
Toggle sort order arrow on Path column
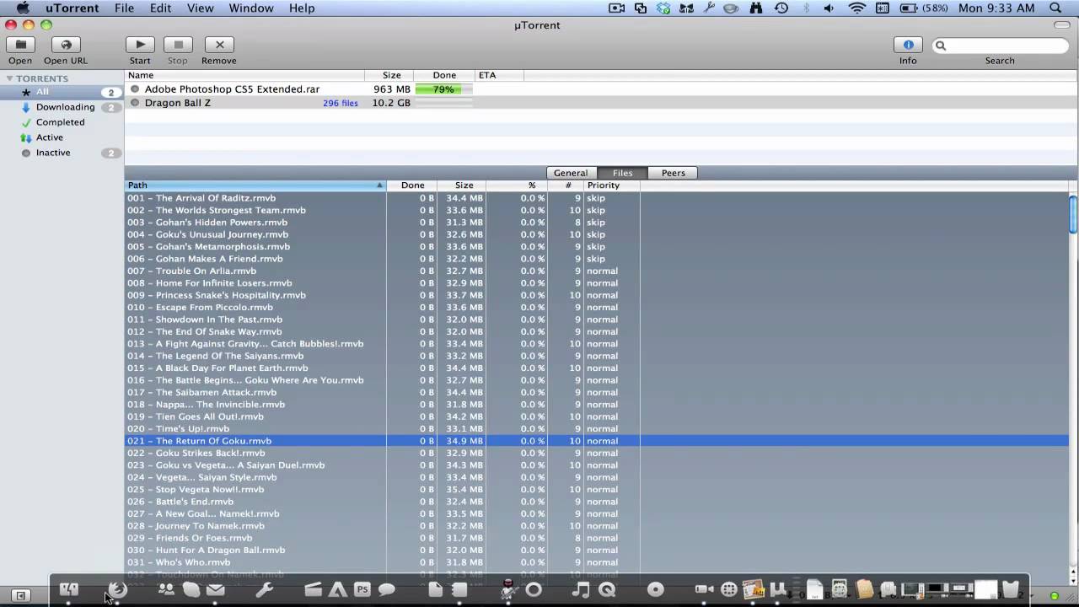point(379,185)
